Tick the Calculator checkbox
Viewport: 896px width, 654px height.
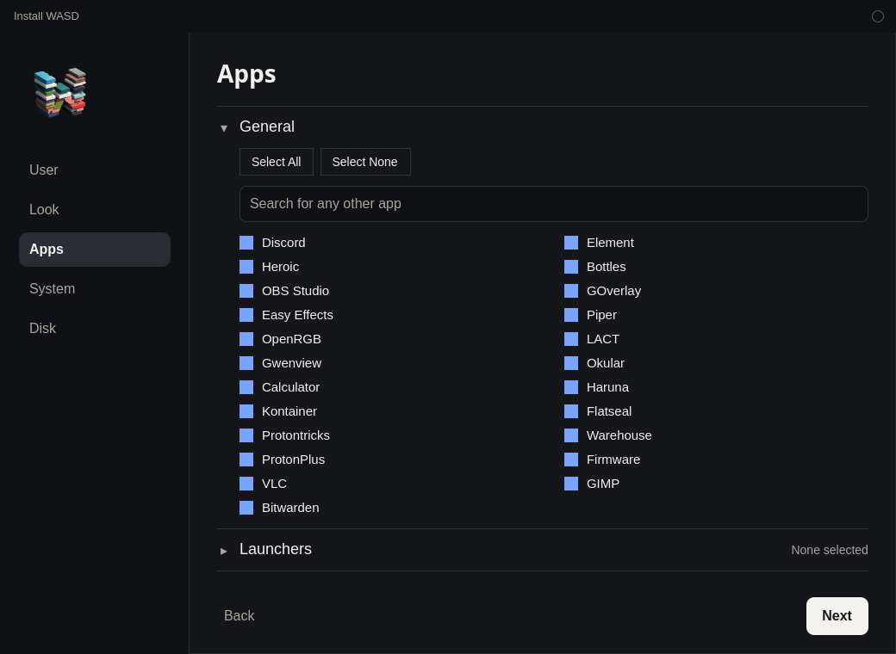pyautogui.click(x=246, y=387)
